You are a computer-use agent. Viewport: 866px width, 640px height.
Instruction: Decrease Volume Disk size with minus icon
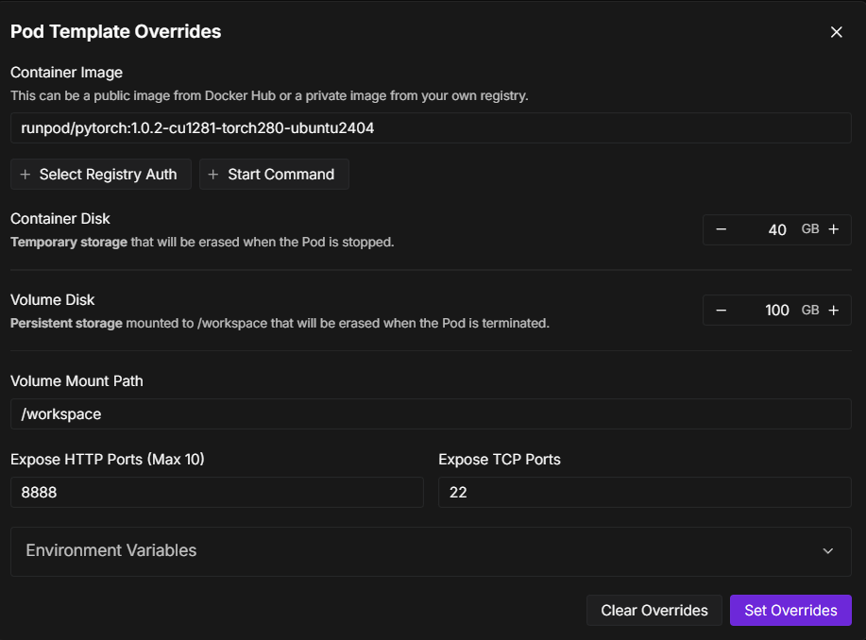coord(722,311)
